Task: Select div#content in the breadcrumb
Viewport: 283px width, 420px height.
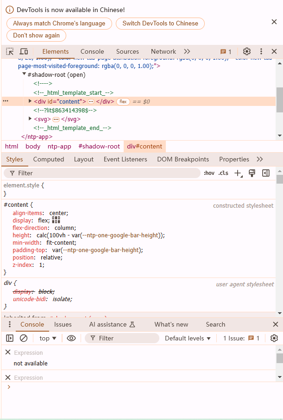Action: coord(145,147)
